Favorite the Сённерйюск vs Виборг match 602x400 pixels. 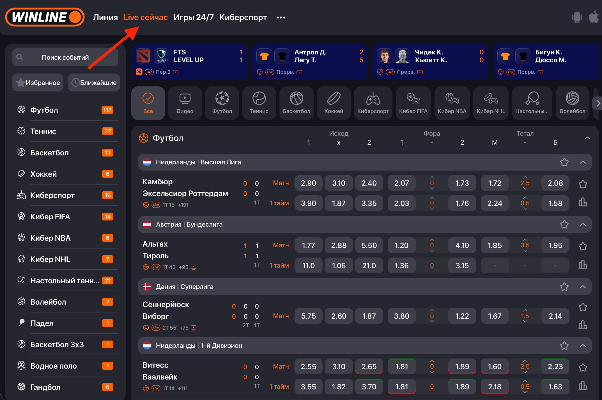[x=583, y=307]
